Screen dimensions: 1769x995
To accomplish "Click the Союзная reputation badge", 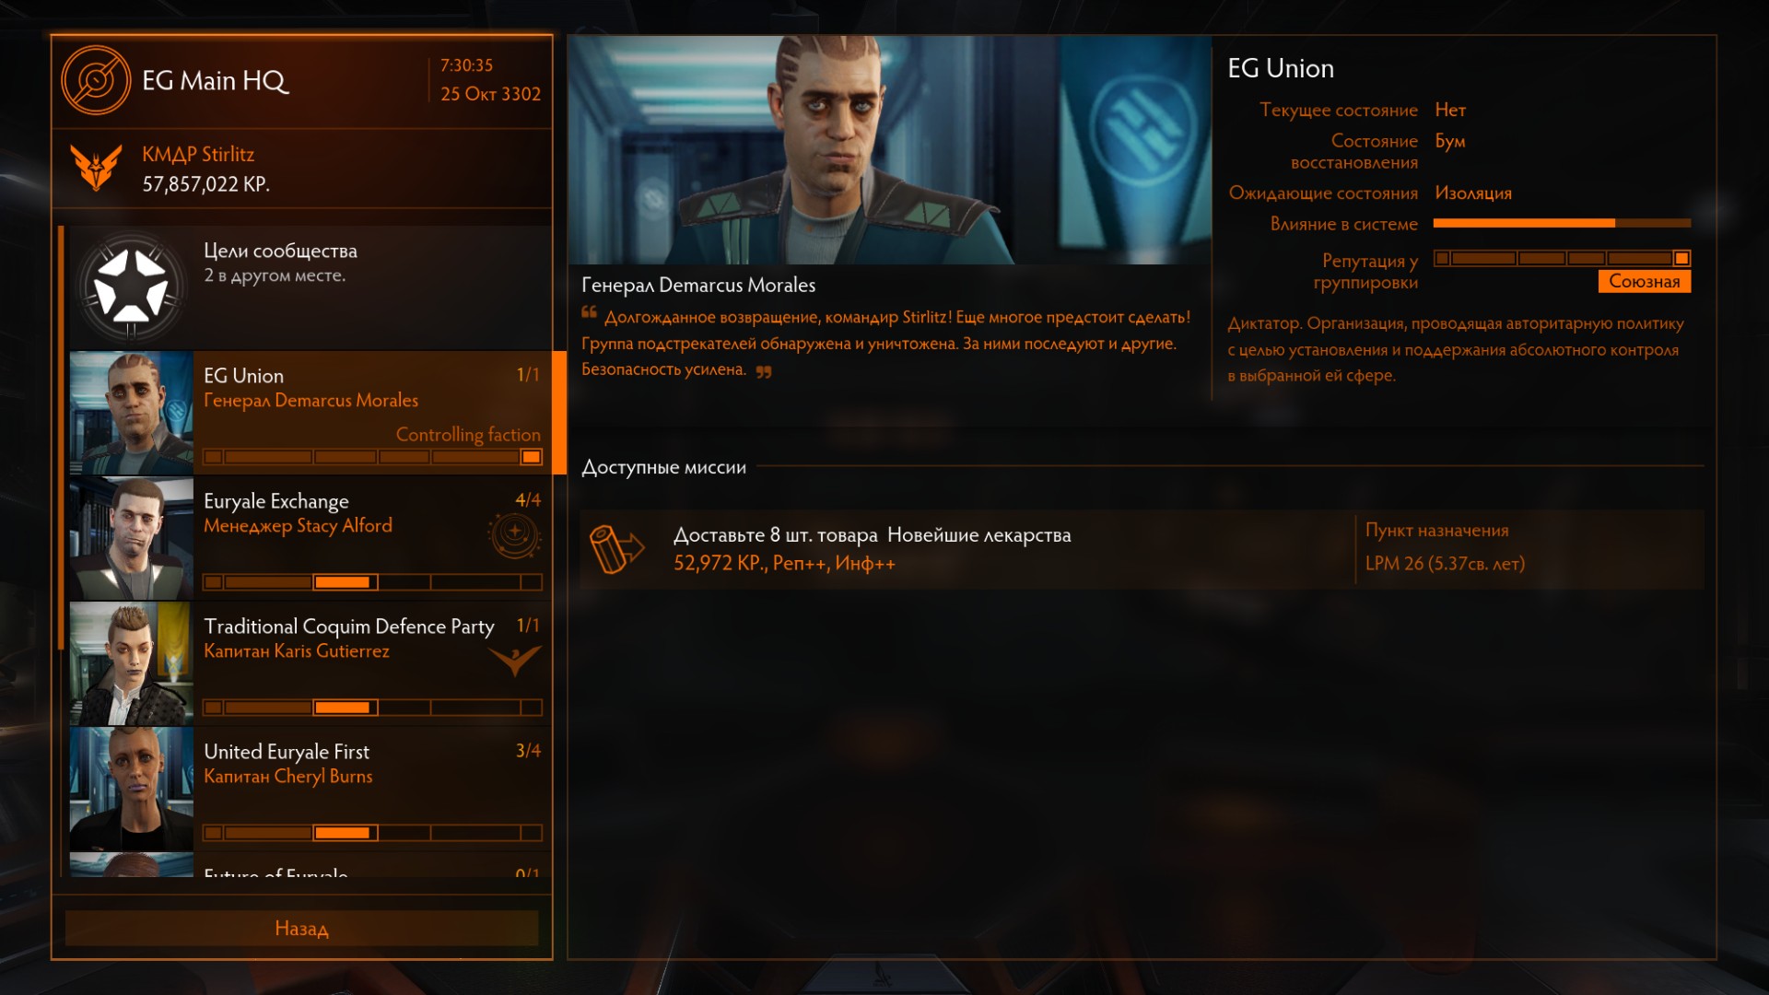I will (1644, 282).
